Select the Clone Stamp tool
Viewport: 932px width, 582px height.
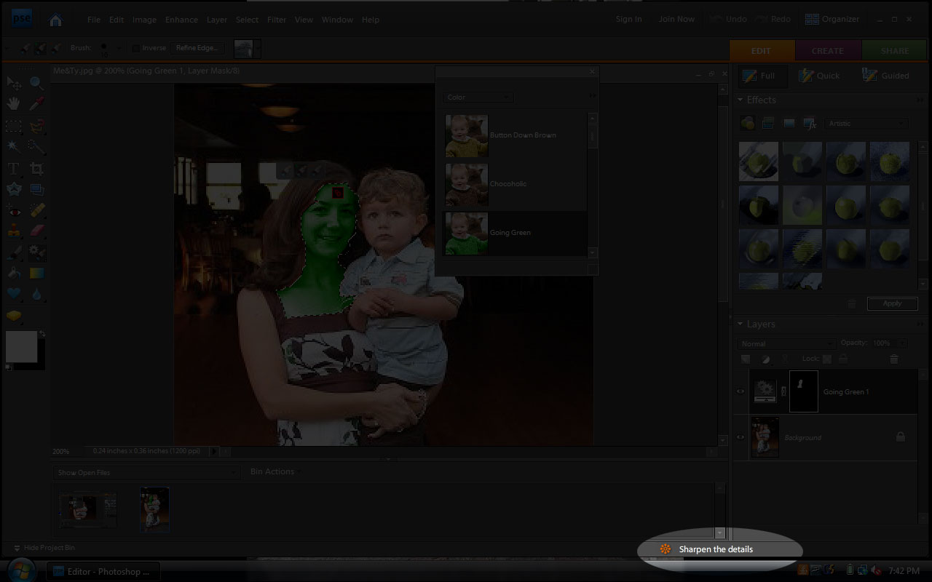(14, 231)
